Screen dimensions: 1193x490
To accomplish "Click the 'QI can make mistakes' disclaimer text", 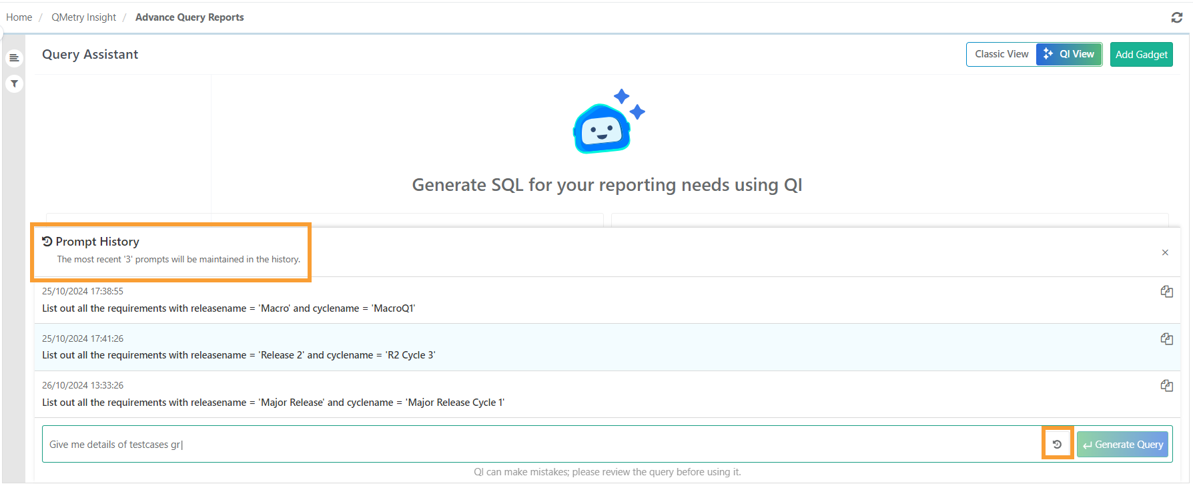I will coord(607,472).
